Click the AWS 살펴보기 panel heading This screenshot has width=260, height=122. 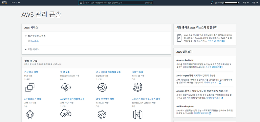(x=185, y=52)
